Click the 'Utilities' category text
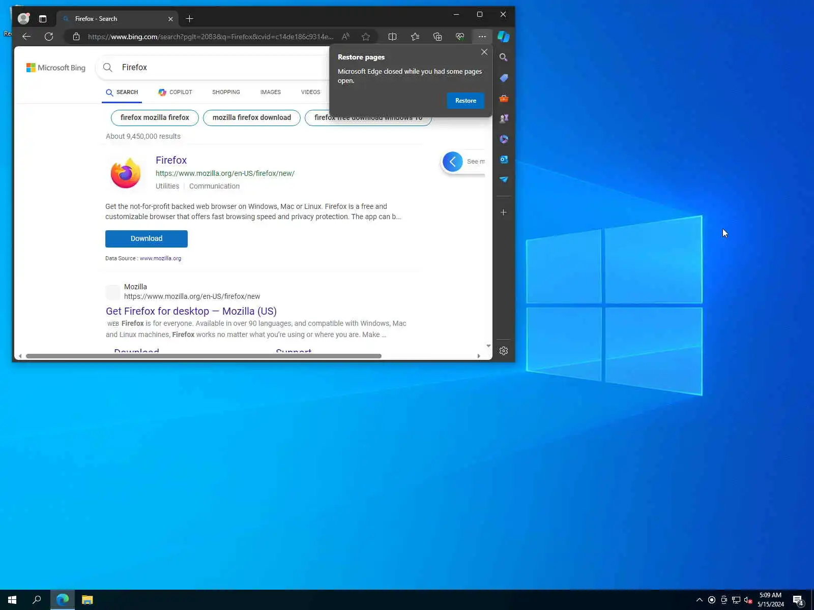The width and height of the screenshot is (814, 610). (x=167, y=186)
